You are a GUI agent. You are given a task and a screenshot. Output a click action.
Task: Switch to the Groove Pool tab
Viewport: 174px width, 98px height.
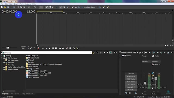(x=15, y=94)
